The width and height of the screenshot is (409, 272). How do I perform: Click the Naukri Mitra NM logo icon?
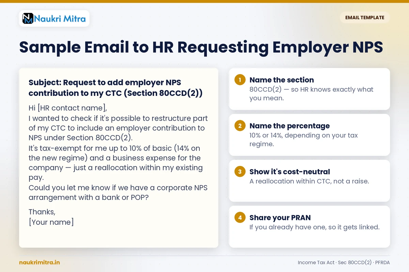point(28,18)
